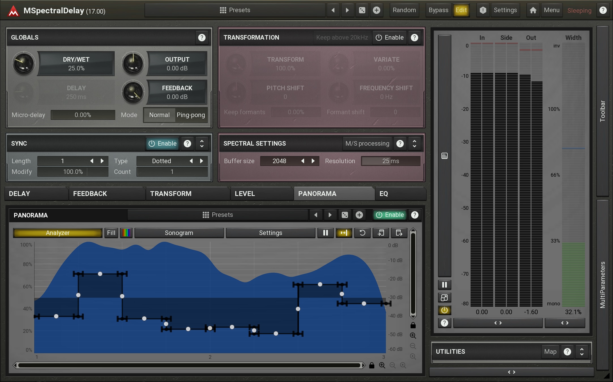Pause the panorama analyzer display
The height and width of the screenshot is (382, 613).
tap(326, 233)
